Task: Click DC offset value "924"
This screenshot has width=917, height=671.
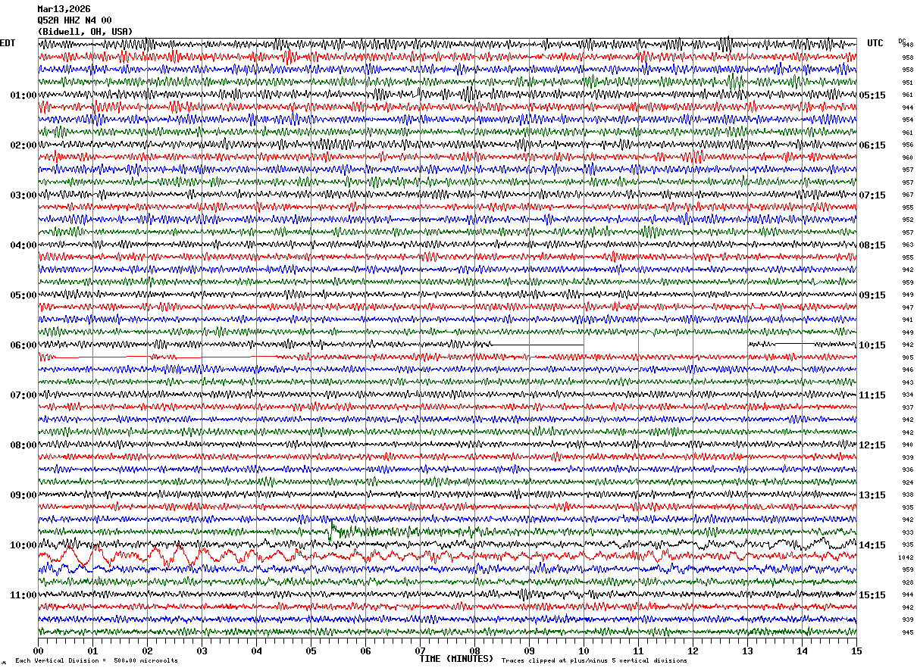Action: coord(908,482)
